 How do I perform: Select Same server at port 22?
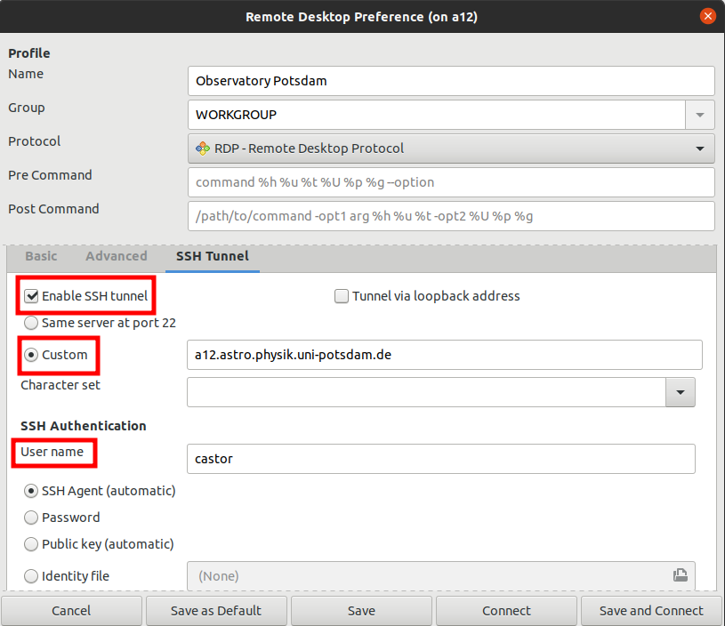coord(31,324)
